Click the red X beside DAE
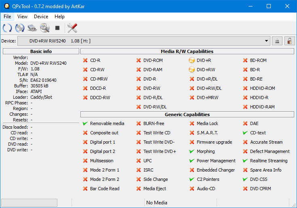Image resolution: width=297 pixels, height=208 pixels. (245, 123)
